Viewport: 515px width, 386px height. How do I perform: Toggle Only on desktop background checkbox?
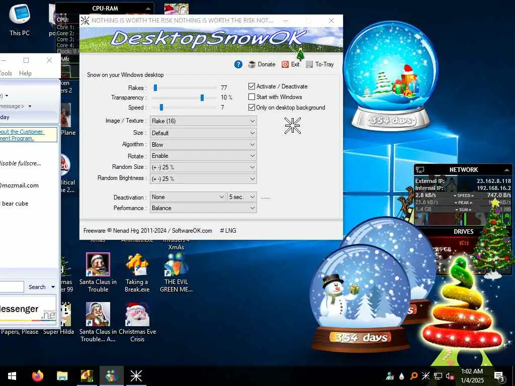click(251, 108)
